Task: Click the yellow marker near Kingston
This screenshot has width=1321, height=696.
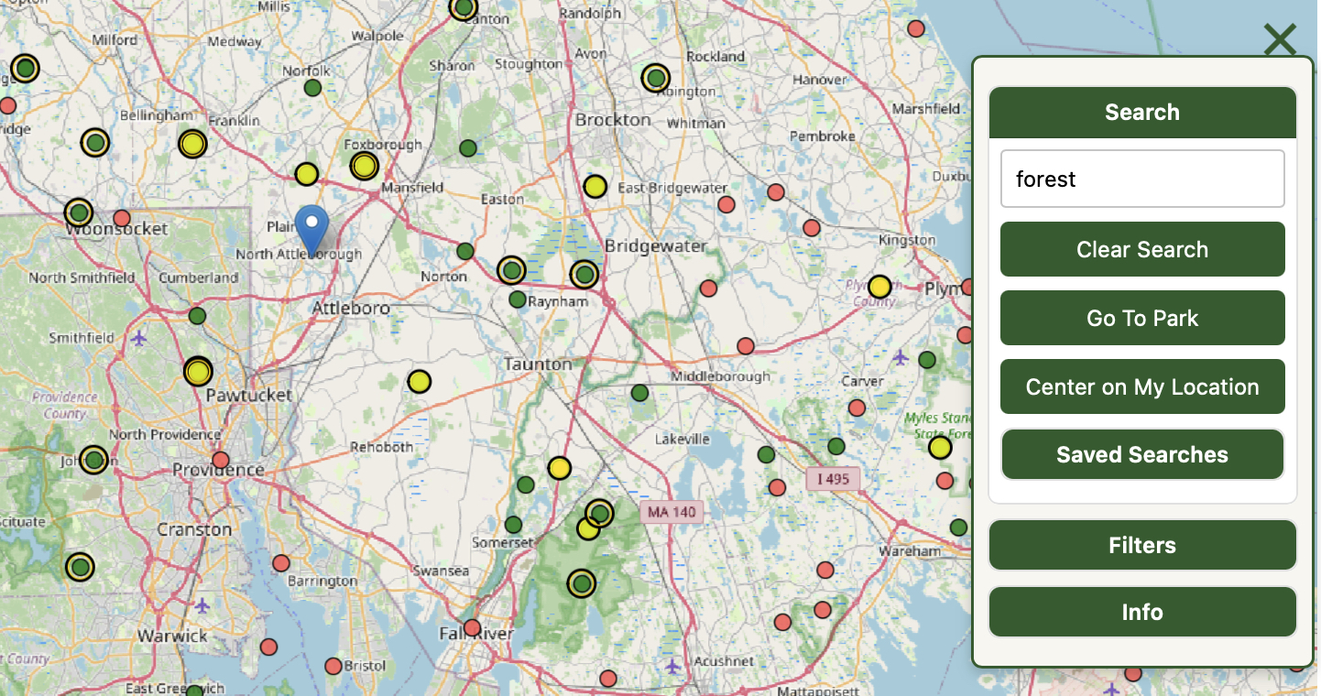Action: click(x=879, y=287)
